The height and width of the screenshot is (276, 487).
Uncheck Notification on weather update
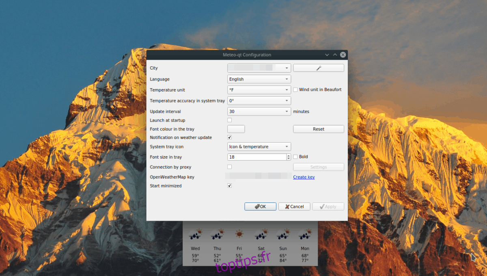coord(230,138)
